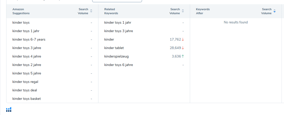Select related keyword 'kinder toys 1 jahr'
The image size is (284, 115).
[x=118, y=23]
